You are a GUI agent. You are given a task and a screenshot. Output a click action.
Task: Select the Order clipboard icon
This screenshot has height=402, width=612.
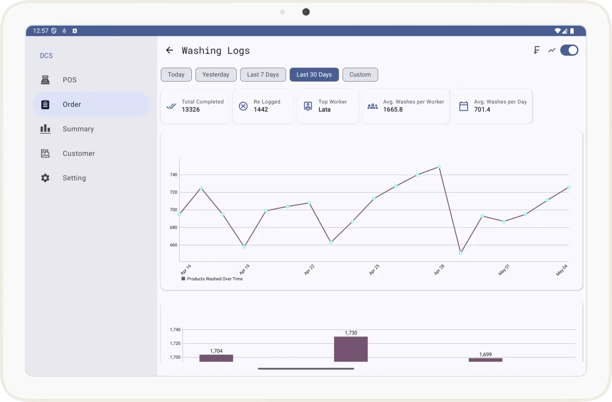click(45, 104)
